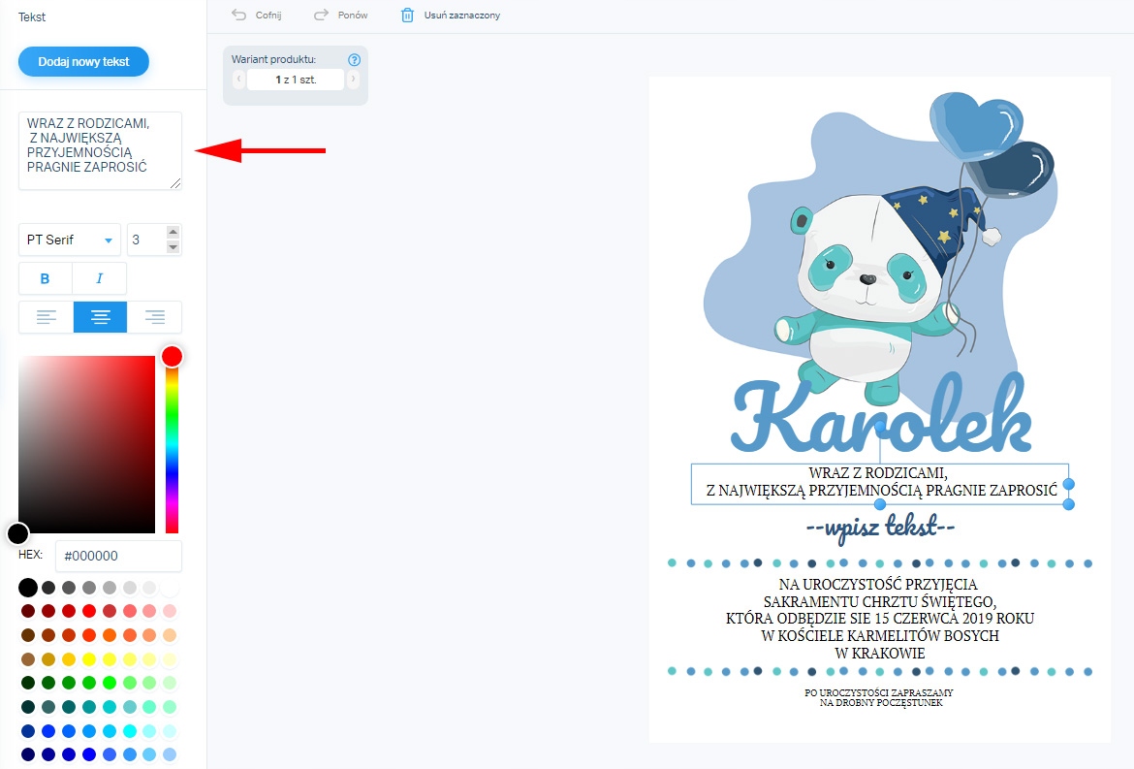Increase font size with the up stepper arrow
1134x769 pixels.
click(x=173, y=232)
